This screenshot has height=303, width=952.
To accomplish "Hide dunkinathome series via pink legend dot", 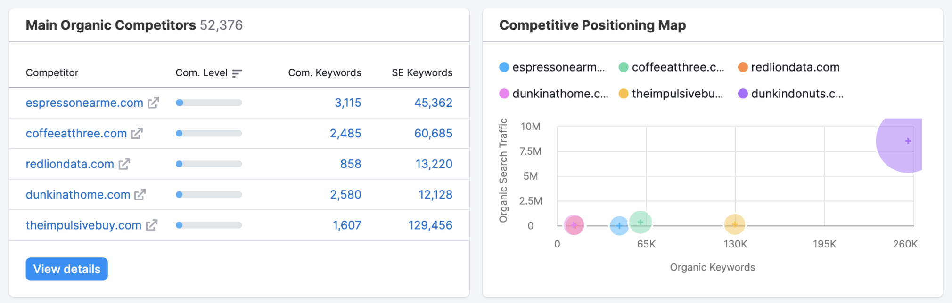I will click(504, 94).
